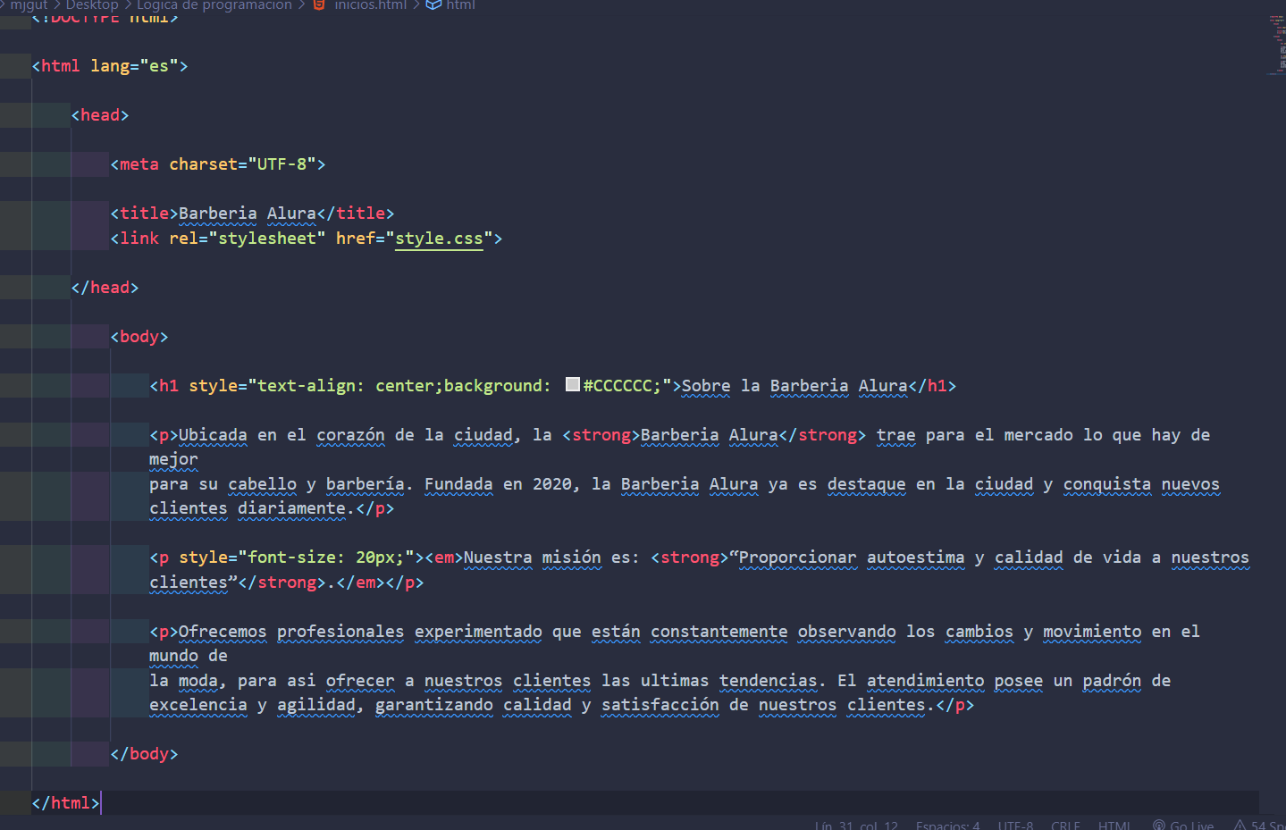Image resolution: width=1286 pixels, height=830 pixels.
Task: Start the Go Live server
Action: click(1183, 825)
